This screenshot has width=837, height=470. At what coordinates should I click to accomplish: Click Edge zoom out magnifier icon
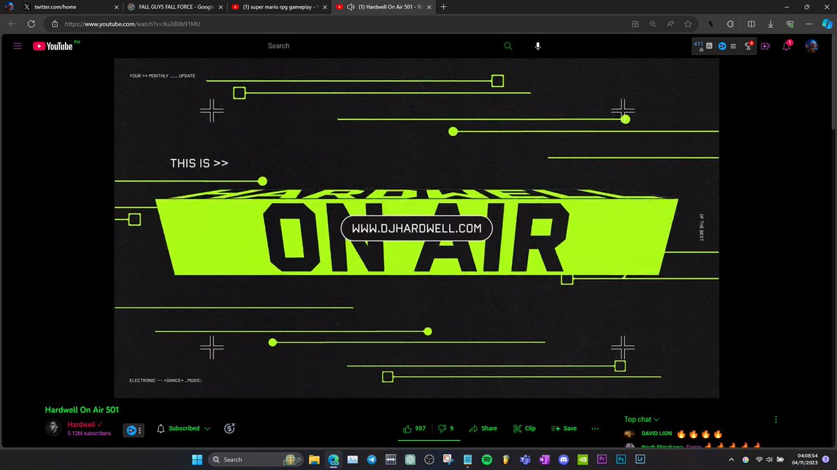pos(653,23)
